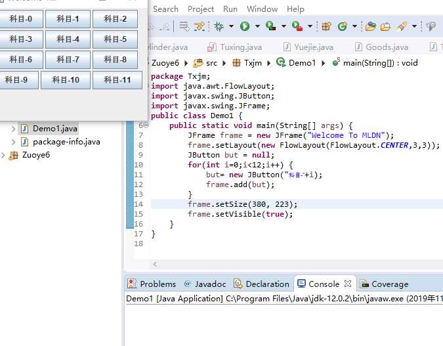
Task: Click the Open Task folder icon
Action: [x=385, y=26]
